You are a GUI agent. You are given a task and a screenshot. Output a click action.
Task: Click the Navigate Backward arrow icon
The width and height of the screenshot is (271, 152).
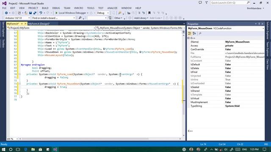(6, 13)
